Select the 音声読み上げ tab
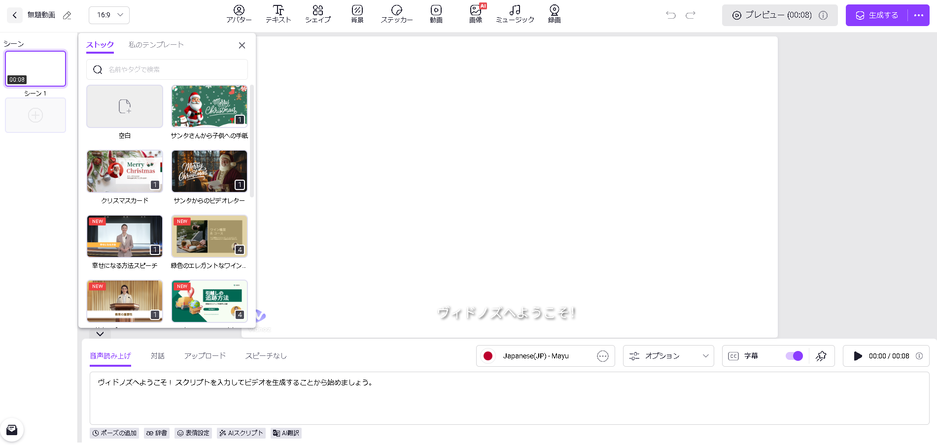Screen dimensions: 937x445 click(110, 356)
